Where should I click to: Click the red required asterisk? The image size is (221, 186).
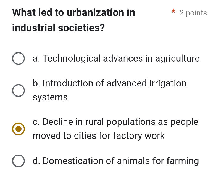point(173,12)
